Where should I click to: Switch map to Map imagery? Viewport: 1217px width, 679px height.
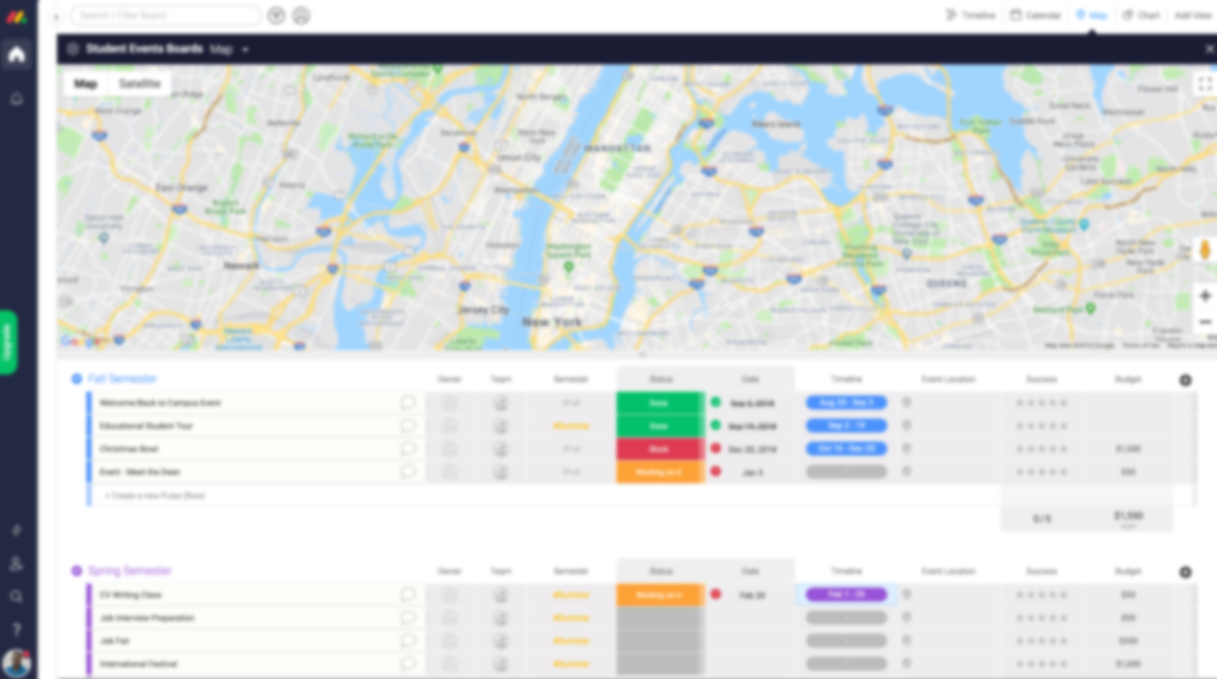86,84
